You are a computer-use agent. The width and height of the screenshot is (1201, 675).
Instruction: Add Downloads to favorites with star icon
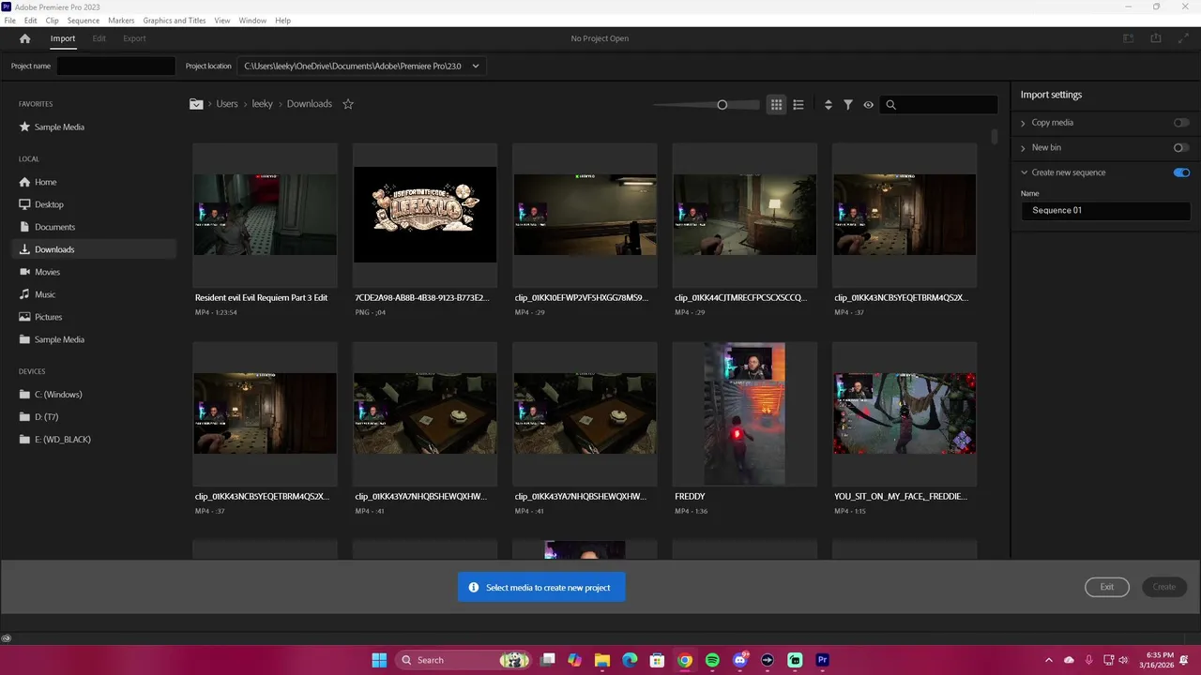[348, 104]
